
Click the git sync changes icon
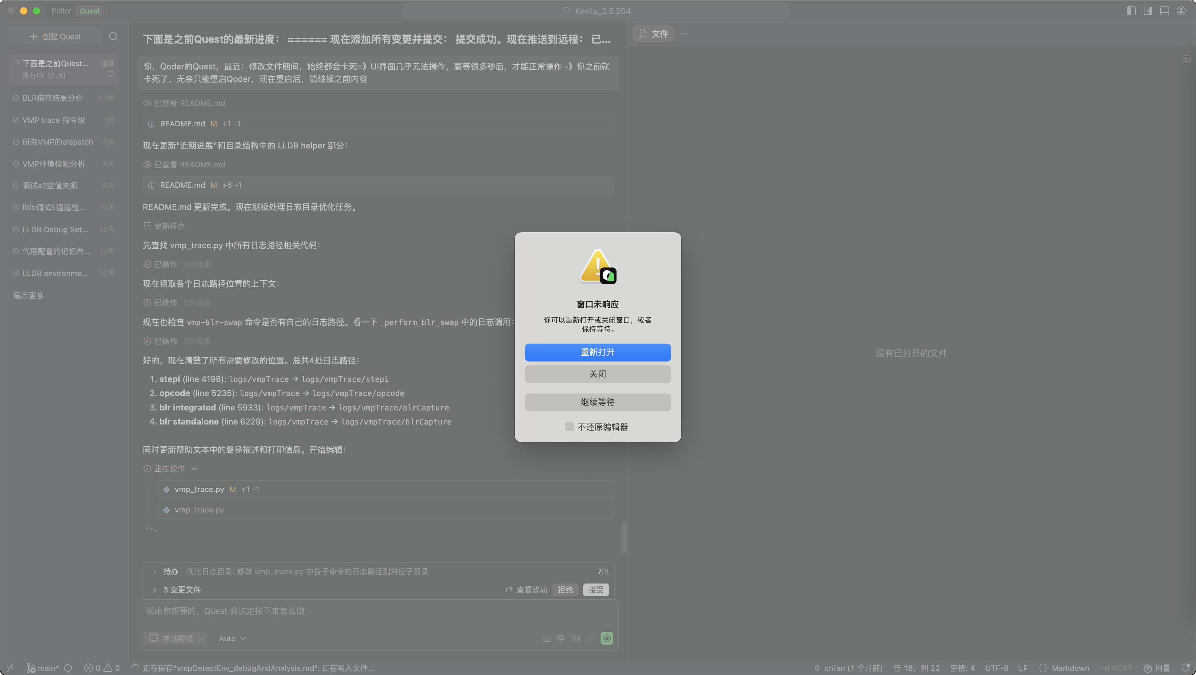68,668
